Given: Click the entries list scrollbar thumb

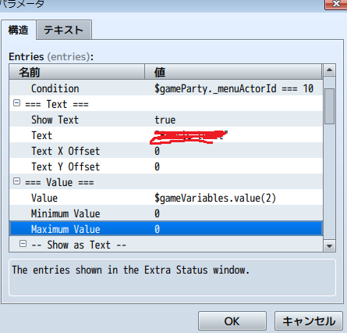Looking at the screenshot, I should coord(329,106).
